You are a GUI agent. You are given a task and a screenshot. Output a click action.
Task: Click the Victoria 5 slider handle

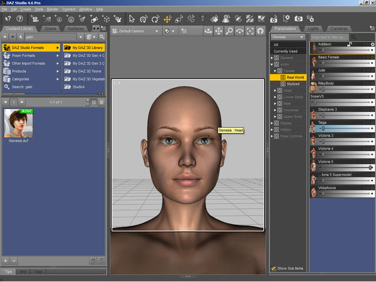pyautogui.click(x=370, y=167)
